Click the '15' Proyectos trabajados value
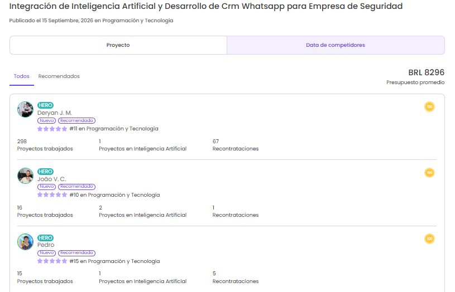 [x=20, y=274]
